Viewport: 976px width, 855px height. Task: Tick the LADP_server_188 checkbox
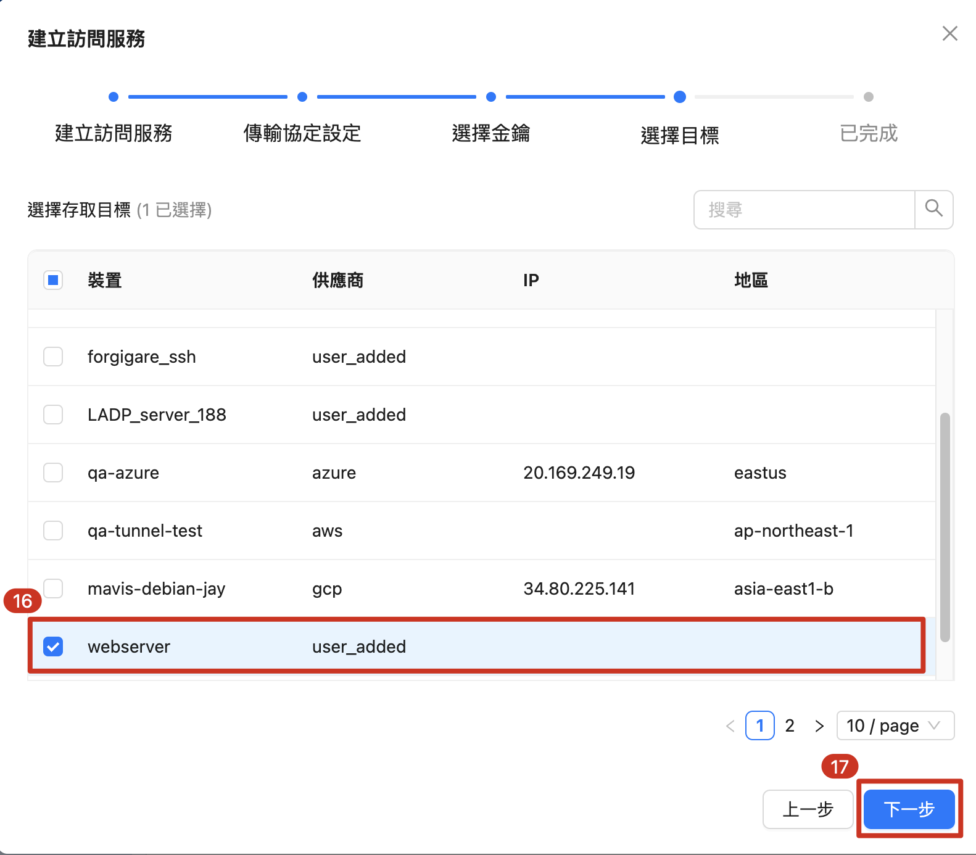coord(53,415)
